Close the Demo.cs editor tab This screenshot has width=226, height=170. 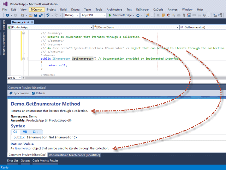32,22
